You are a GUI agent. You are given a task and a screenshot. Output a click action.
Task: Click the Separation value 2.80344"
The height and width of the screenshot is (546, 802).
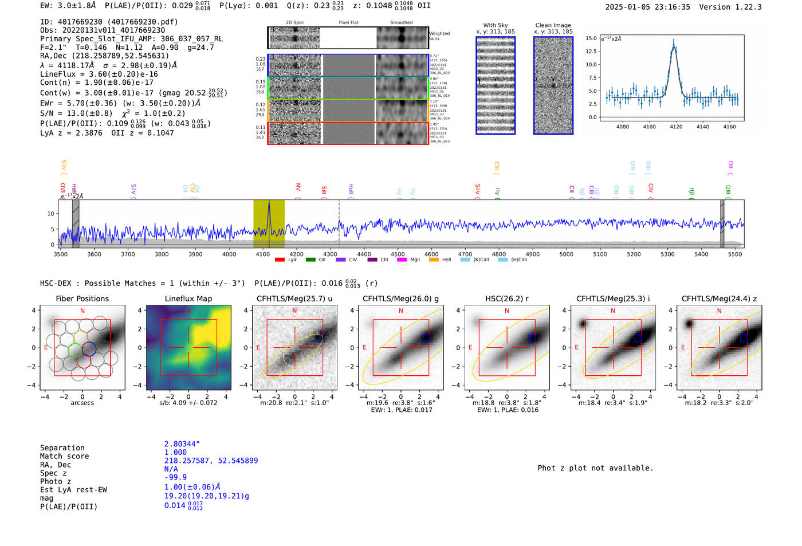pyautogui.click(x=182, y=444)
